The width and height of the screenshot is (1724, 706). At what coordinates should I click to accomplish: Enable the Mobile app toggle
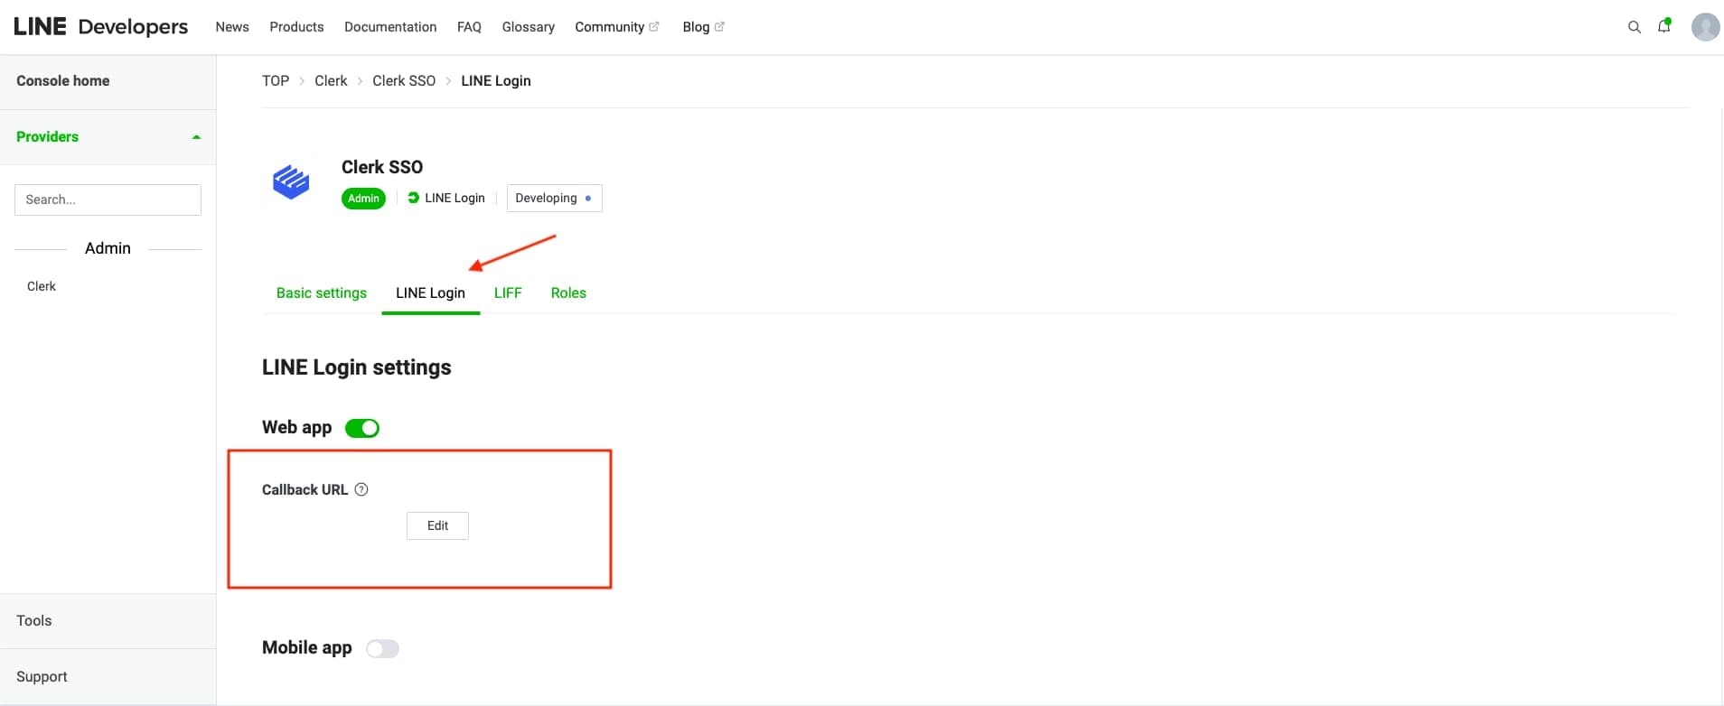click(x=382, y=648)
